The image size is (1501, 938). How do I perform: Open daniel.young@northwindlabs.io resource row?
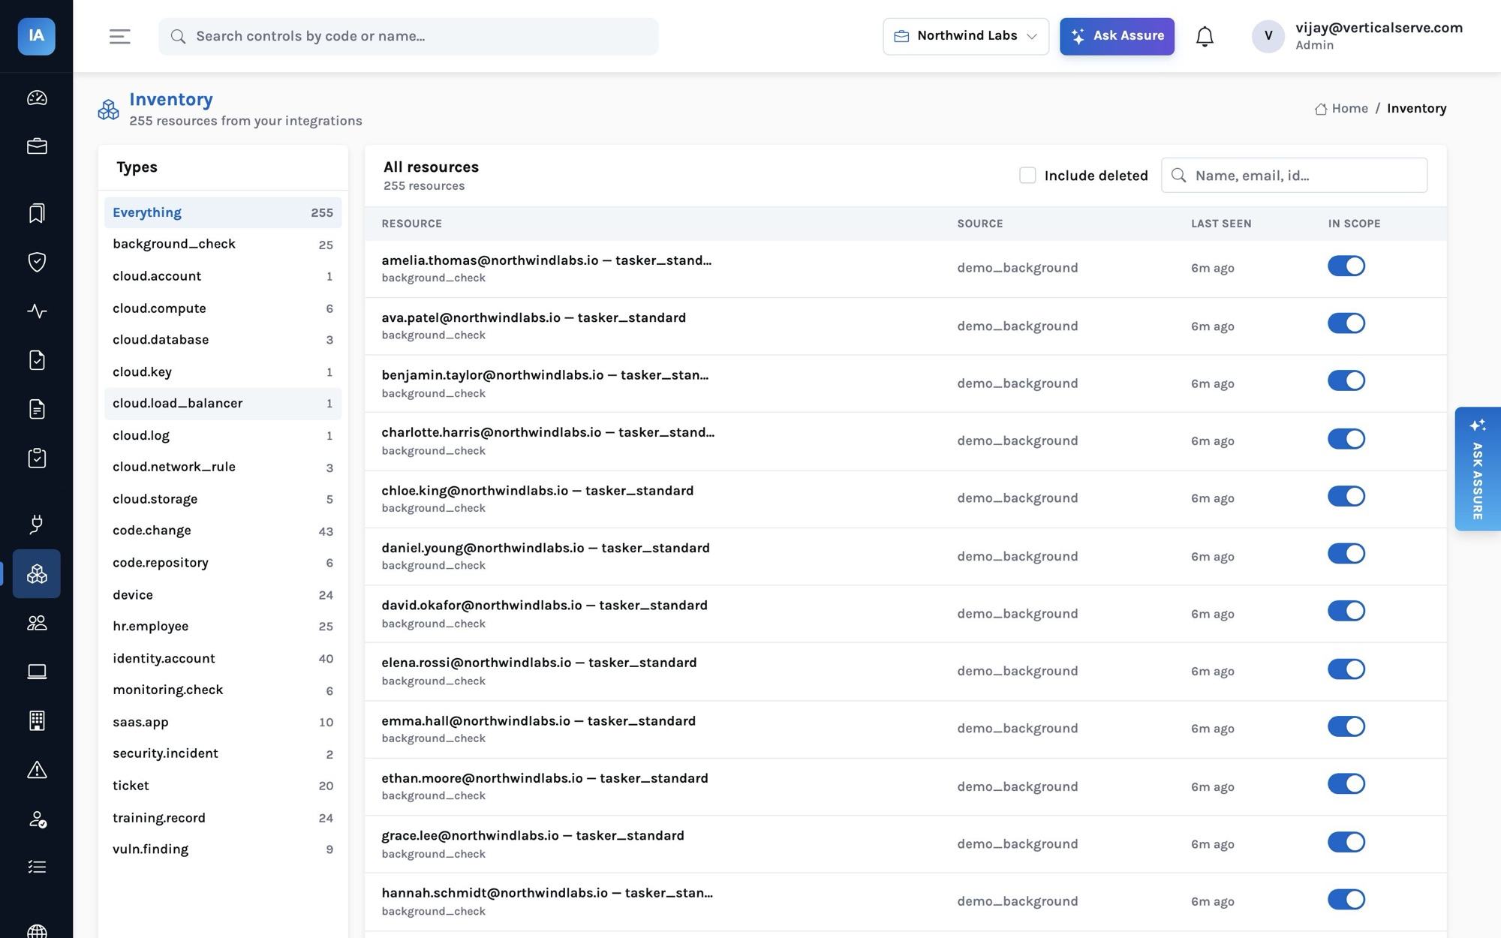coord(905,556)
